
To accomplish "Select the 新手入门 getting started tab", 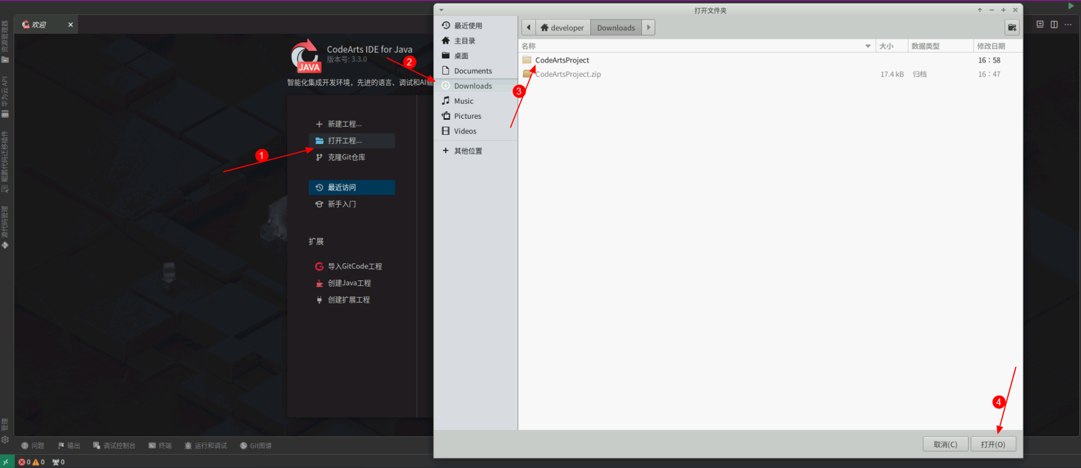I will click(x=352, y=204).
